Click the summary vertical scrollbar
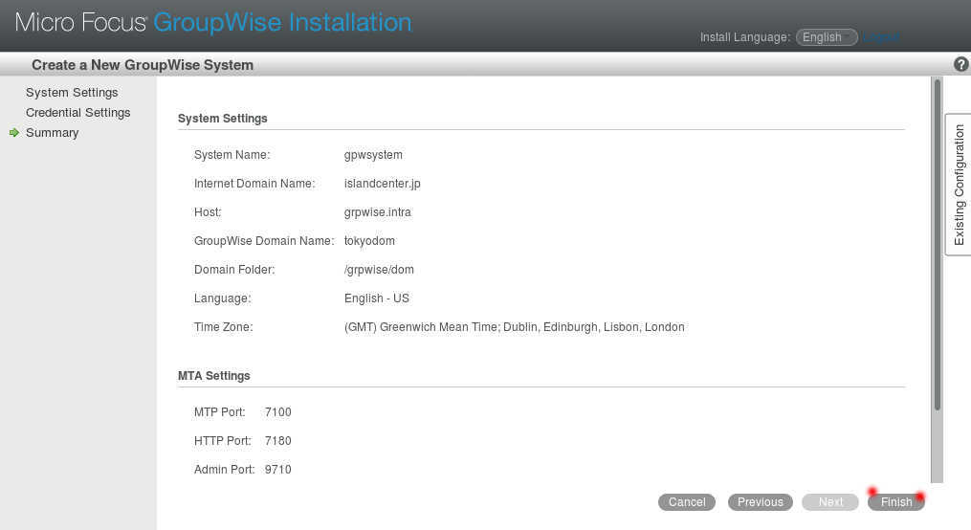Image resolution: width=971 pixels, height=530 pixels. [938, 245]
